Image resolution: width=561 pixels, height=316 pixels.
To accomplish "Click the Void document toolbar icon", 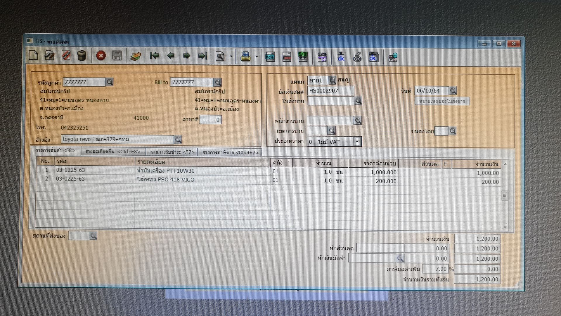I will click(66, 55).
